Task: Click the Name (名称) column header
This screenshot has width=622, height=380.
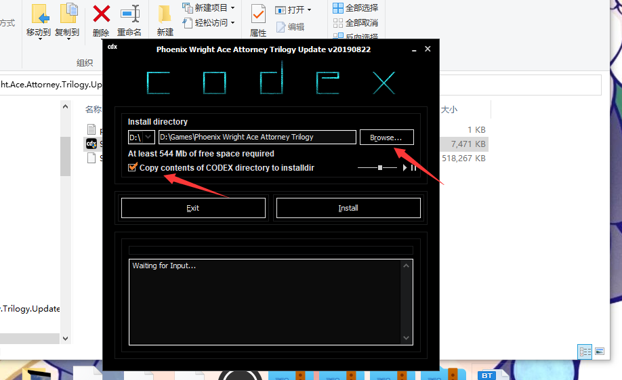Action: click(x=94, y=110)
